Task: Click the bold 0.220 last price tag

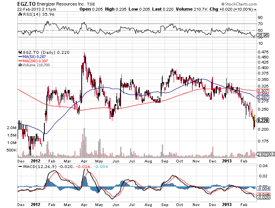Action: click(x=263, y=120)
